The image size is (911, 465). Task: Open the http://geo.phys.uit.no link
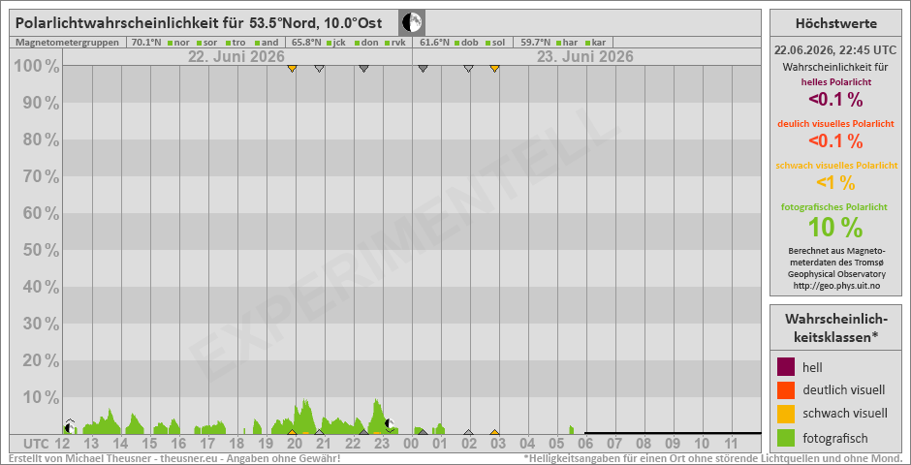[836, 285]
